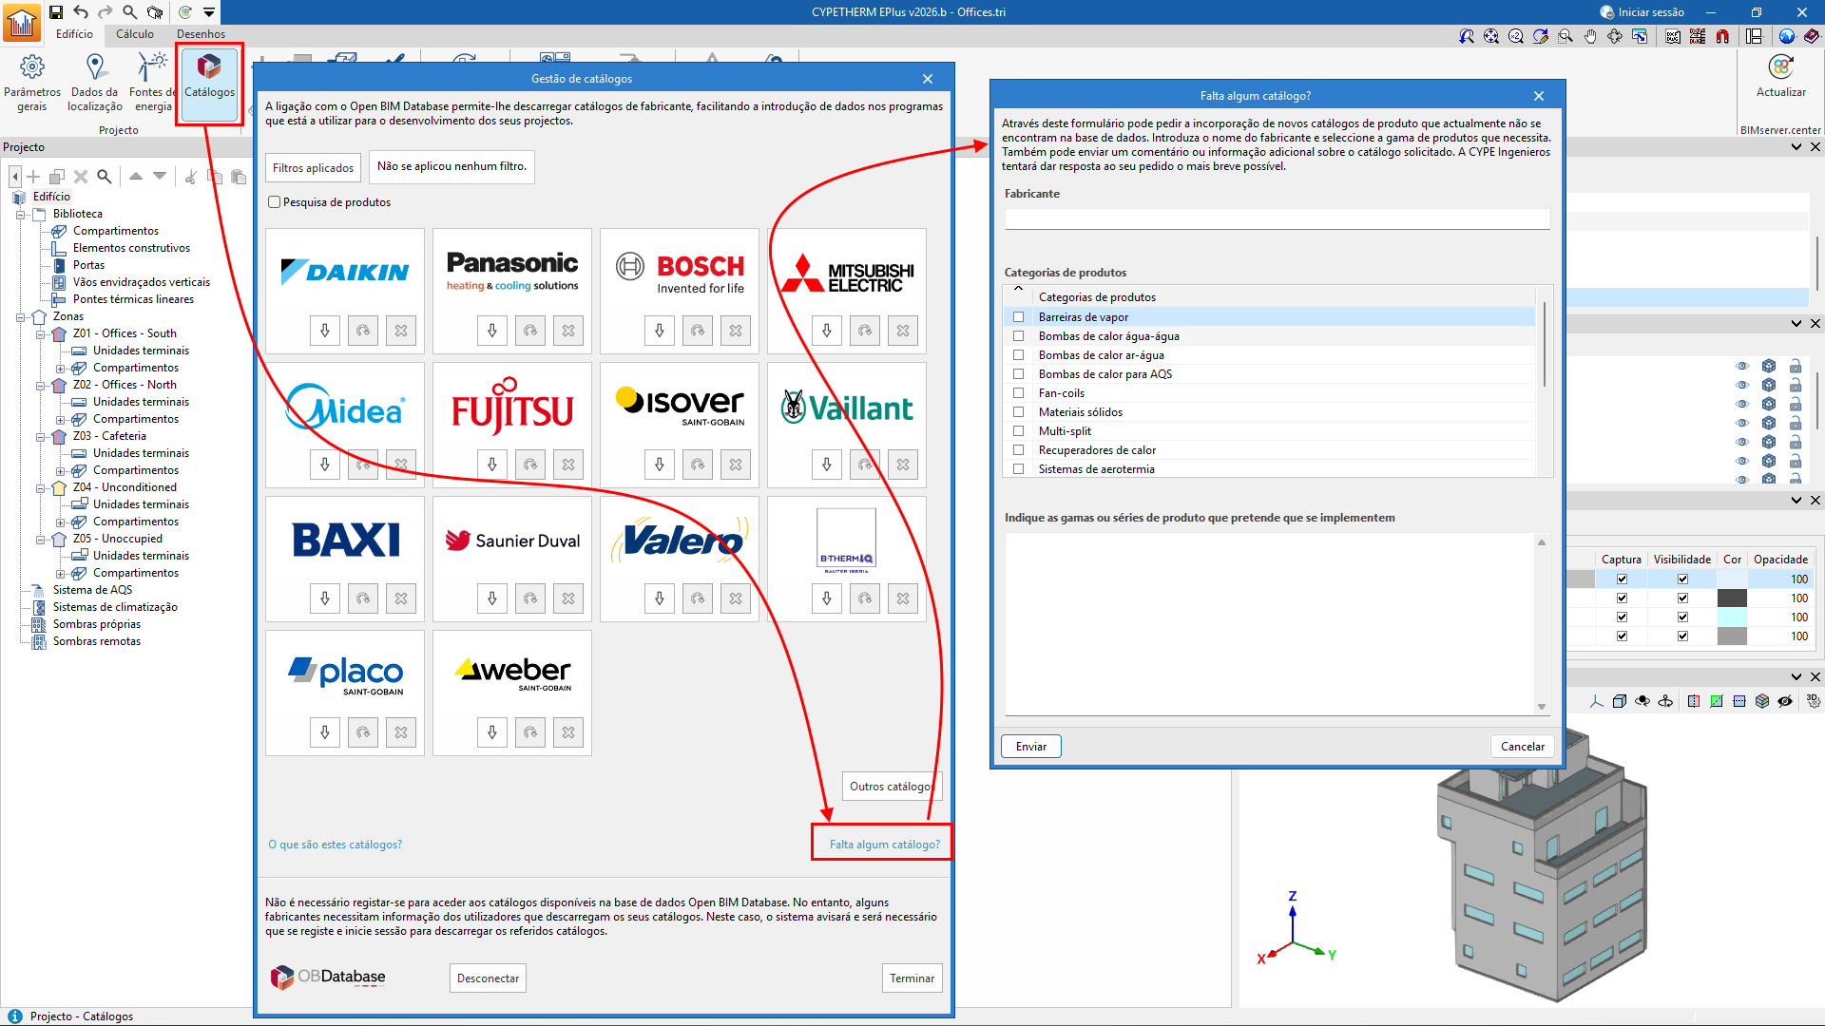Viewport: 1825px width, 1026px height.
Task: Remove the Fujitsu catalogue with the X icon
Action: (568, 465)
